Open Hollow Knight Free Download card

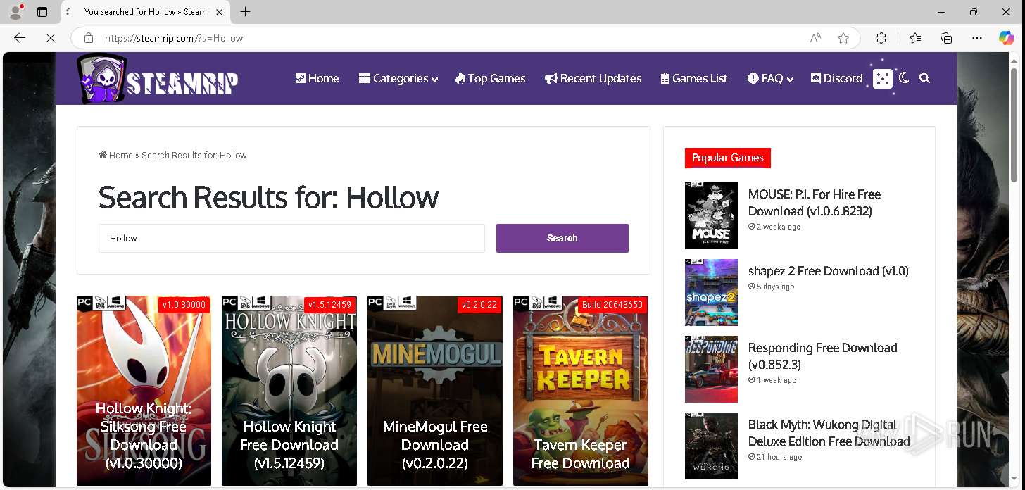(x=289, y=391)
